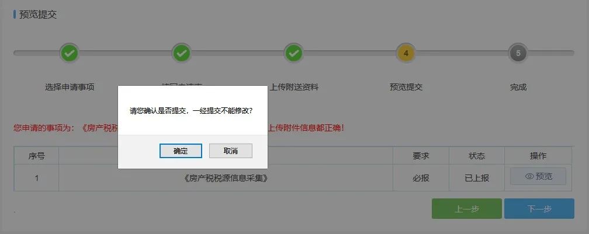Image resolution: width=589 pixels, height=234 pixels.
Task: Click the first green checkmark step icon
Action: pos(70,53)
